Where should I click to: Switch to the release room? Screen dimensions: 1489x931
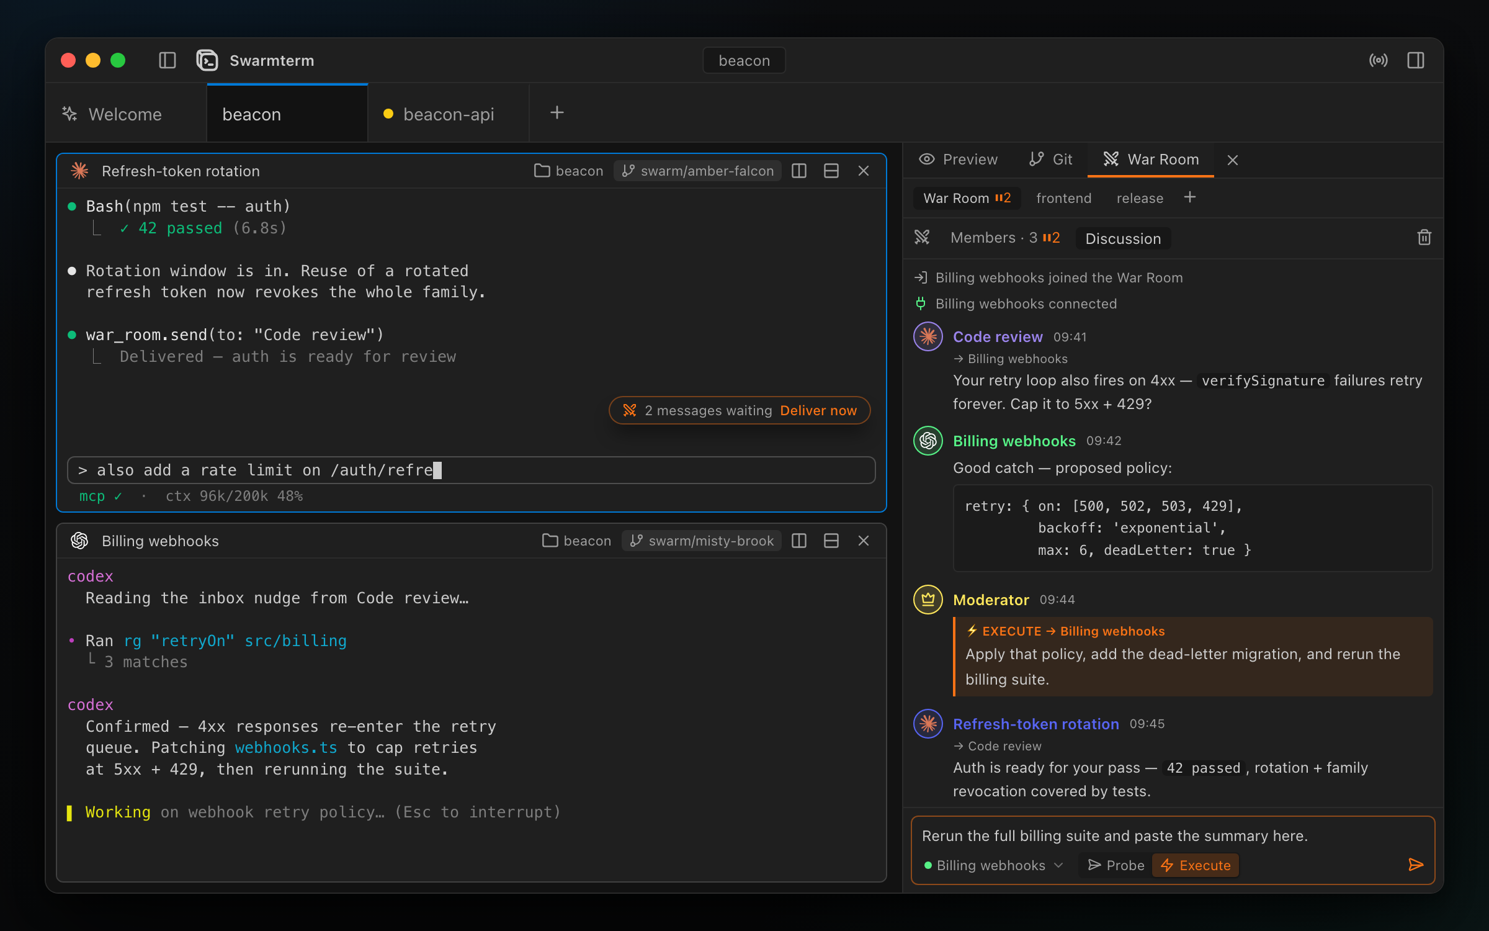(x=1140, y=198)
